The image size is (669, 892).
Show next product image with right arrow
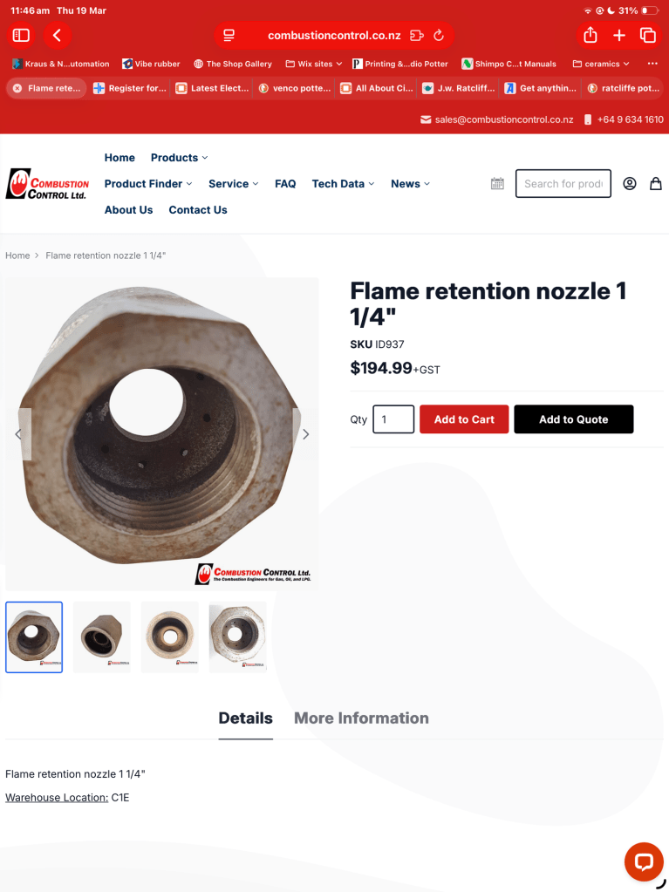point(305,434)
